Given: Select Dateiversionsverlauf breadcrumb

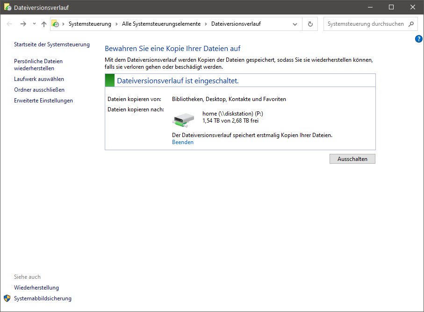Looking at the screenshot, I should pyautogui.click(x=236, y=24).
